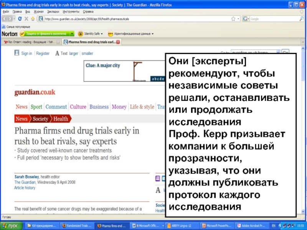This screenshot has height=230, width=307.
Task: Go to the home page icon
Action: tap(33, 19)
